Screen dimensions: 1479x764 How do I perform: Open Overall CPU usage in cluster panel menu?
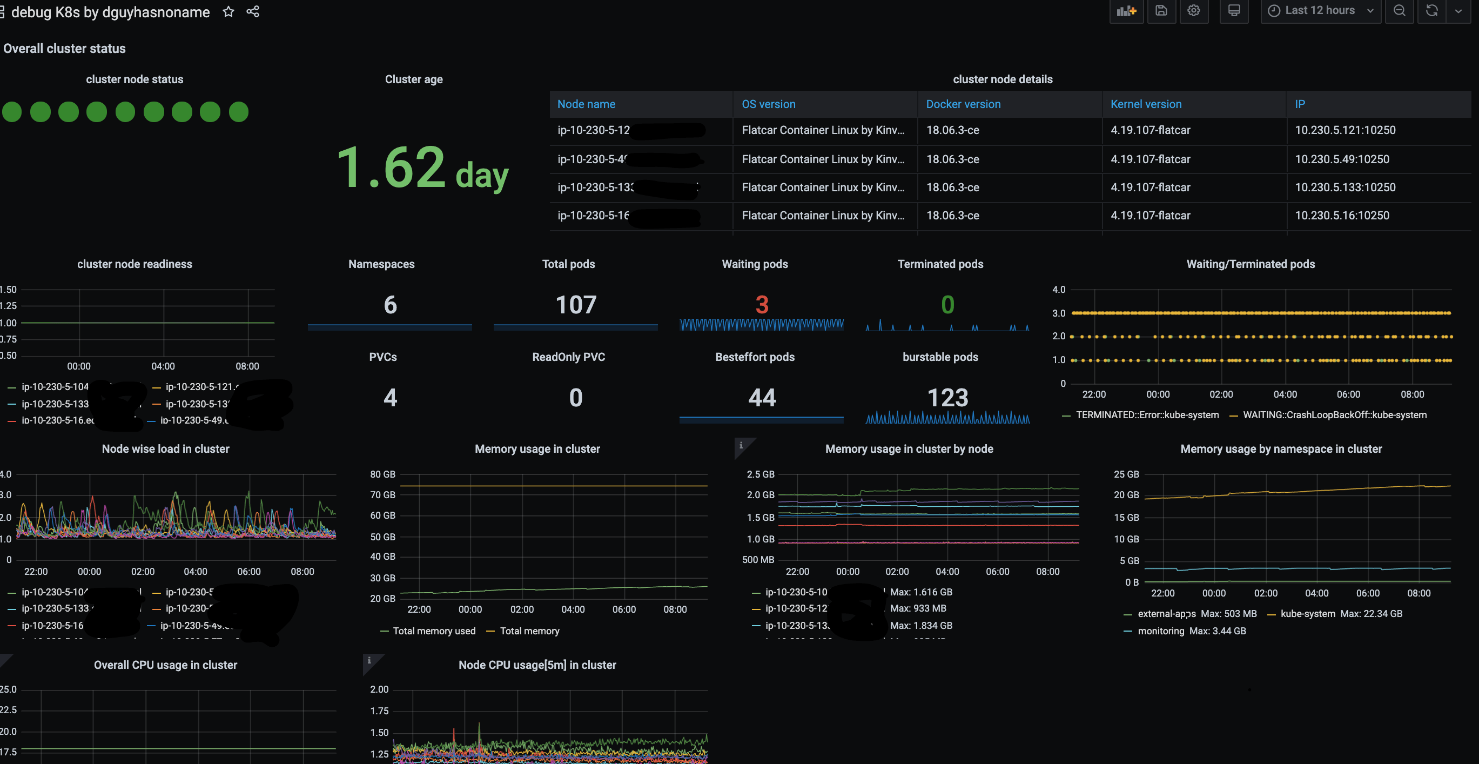165,665
